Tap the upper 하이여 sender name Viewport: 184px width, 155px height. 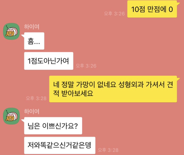tap(32, 26)
